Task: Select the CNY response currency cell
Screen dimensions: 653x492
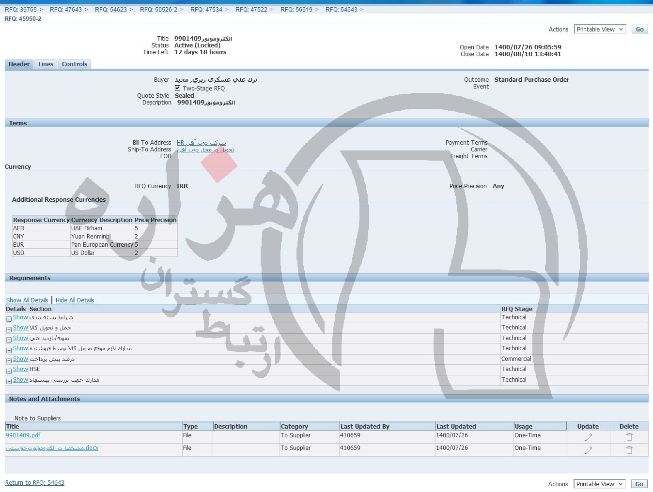Action: pos(41,237)
